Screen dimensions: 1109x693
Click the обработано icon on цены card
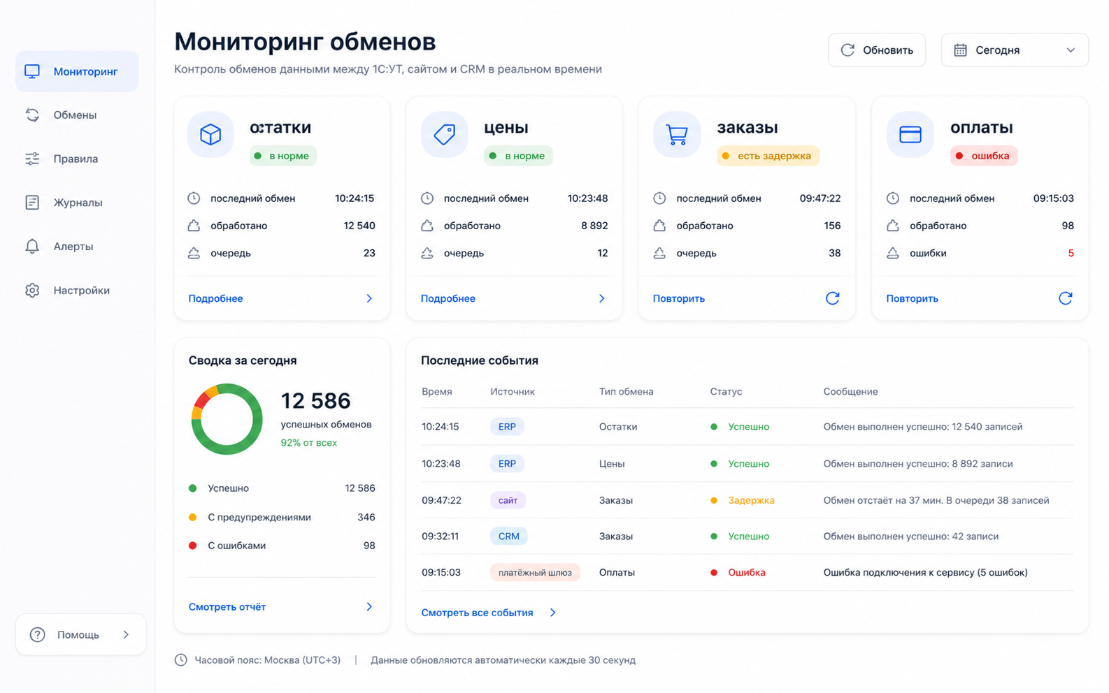pyautogui.click(x=427, y=226)
